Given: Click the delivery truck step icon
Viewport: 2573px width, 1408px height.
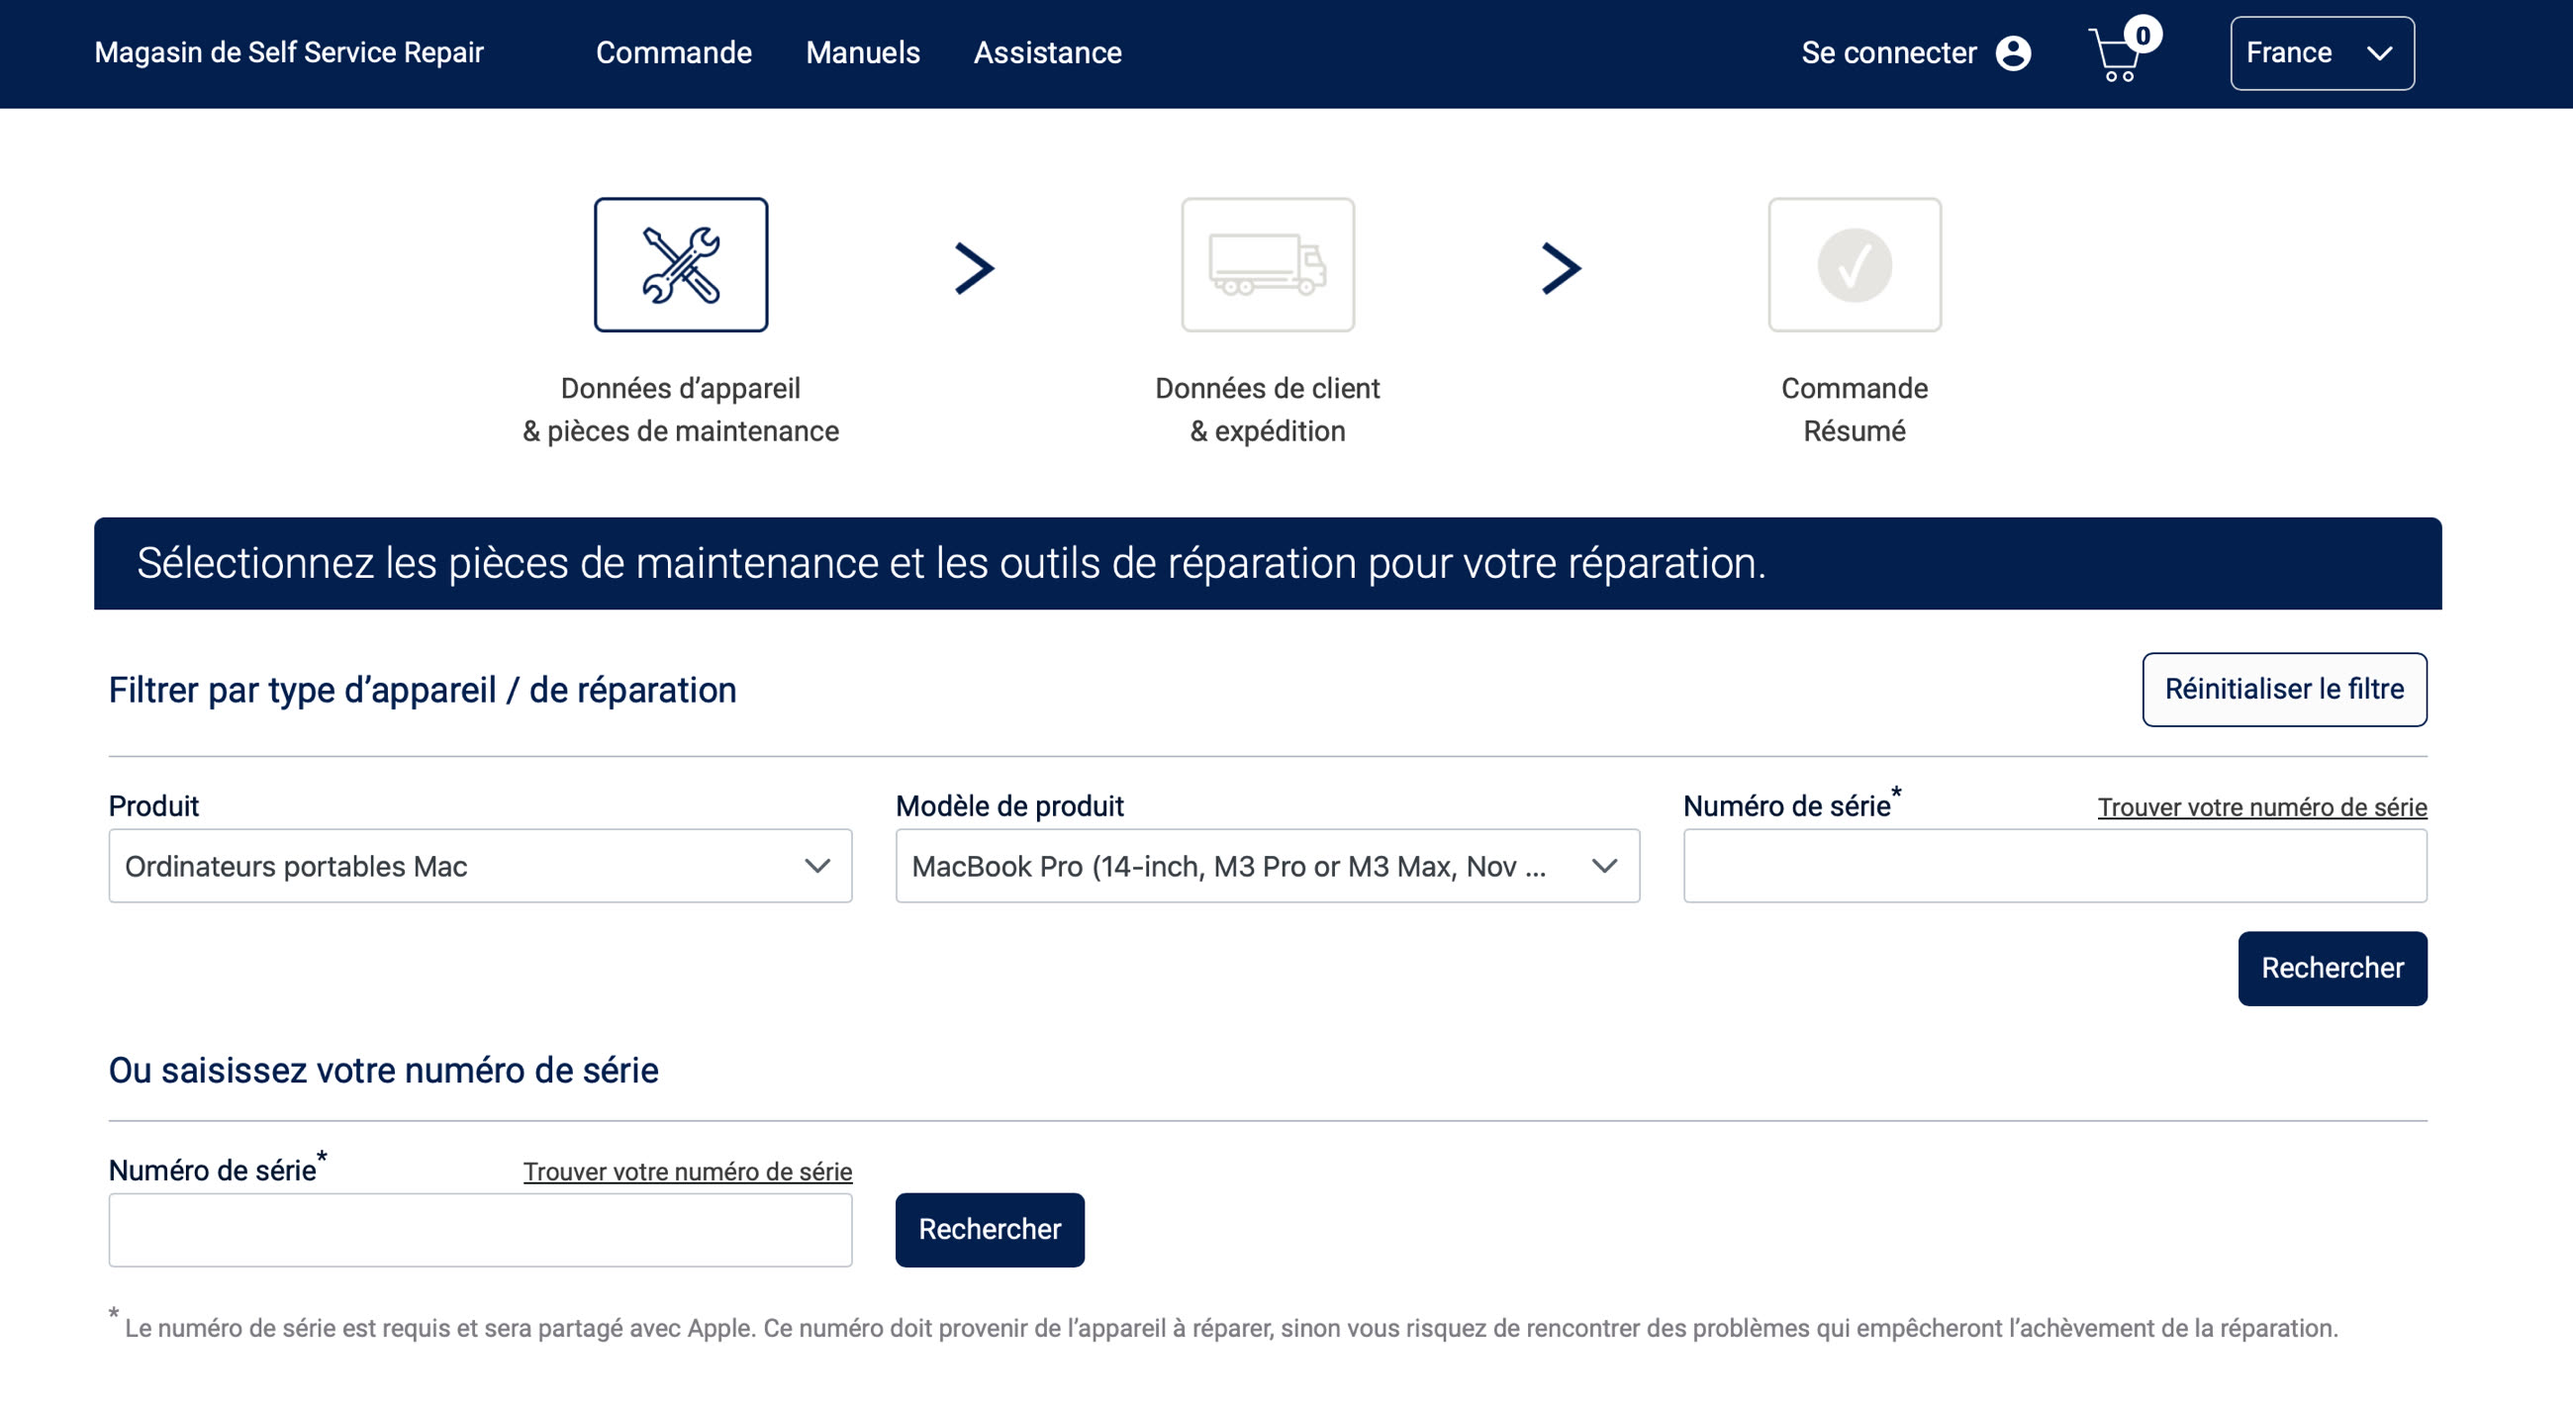Looking at the screenshot, I should tap(1268, 264).
